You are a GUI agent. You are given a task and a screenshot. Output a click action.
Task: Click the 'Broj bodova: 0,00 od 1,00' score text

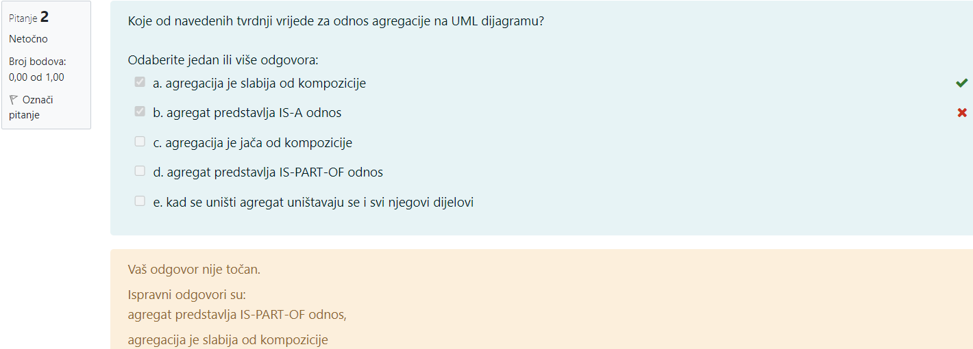[38, 69]
